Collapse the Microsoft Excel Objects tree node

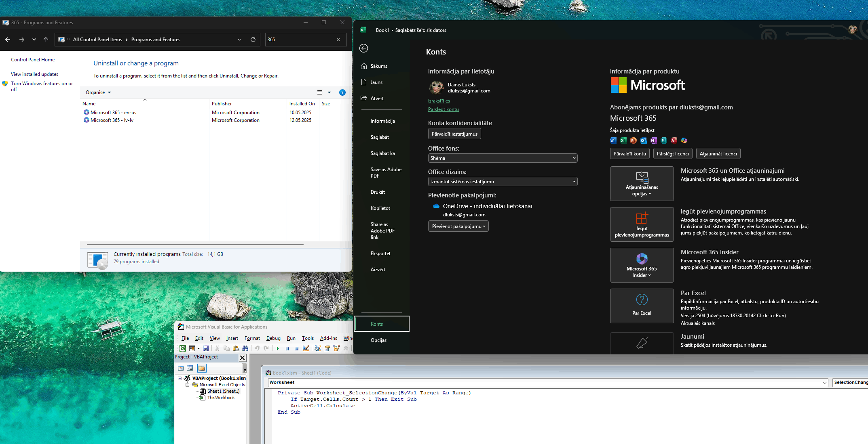[188, 385]
